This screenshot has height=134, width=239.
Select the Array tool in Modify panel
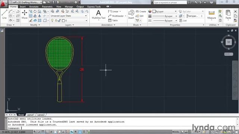(x=40, y=20)
